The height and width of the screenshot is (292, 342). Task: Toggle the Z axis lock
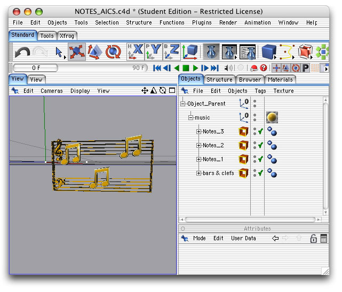coord(172,52)
